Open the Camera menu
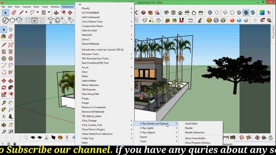Image resolution: width=276 pixels, height=155 pixels. pyautogui.click(x=27, y=7)
